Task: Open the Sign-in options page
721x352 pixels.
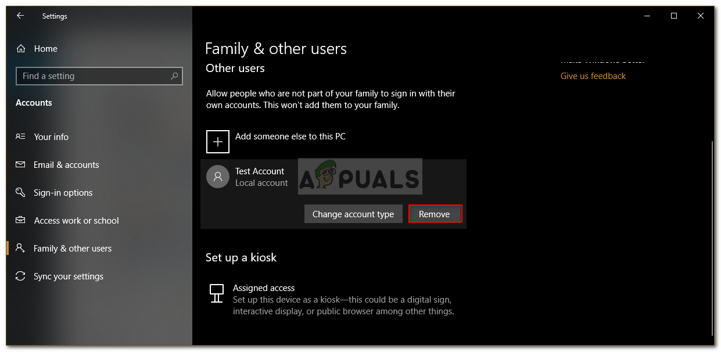Action: coord(63,193)
